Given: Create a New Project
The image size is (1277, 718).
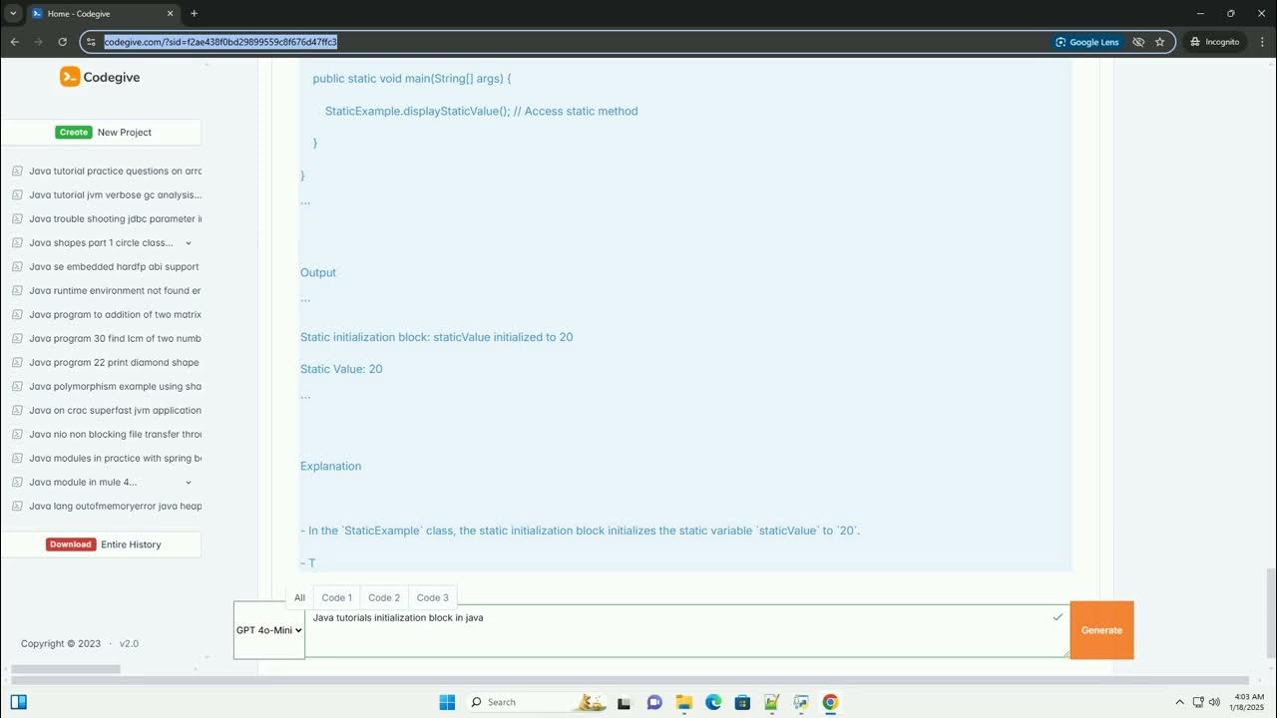Looking at the screenshot, I should click(103, 132).
